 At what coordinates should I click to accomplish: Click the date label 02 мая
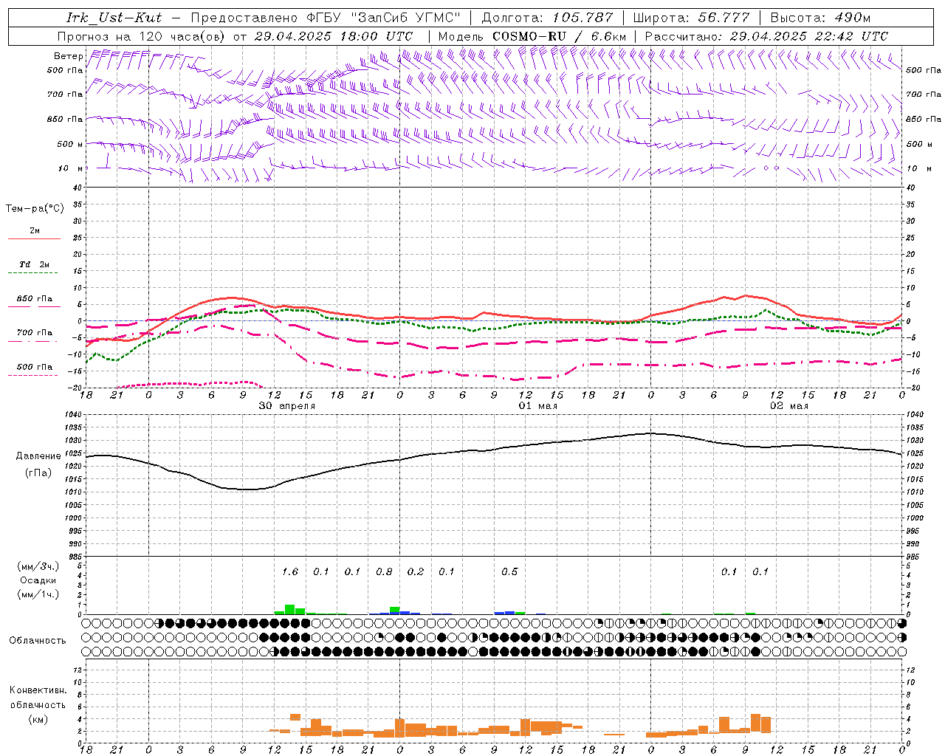(x=789, y=406)
